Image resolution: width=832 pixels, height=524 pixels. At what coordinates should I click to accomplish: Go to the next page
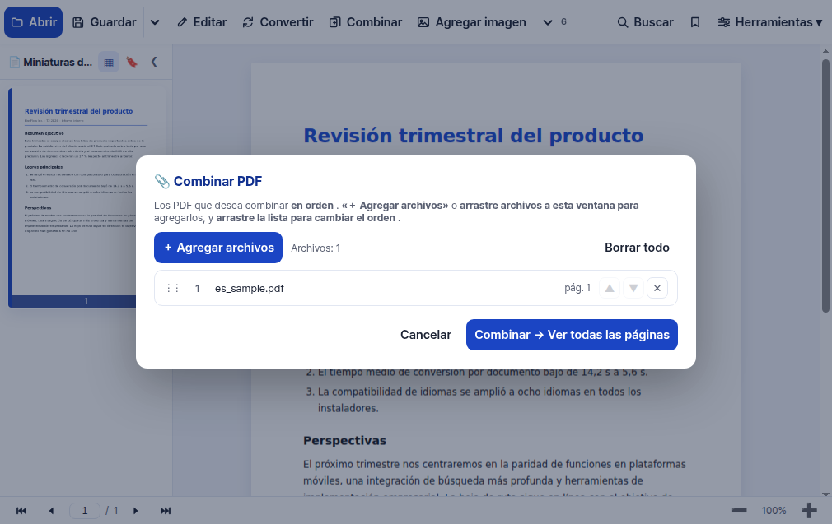pos(135,511)
